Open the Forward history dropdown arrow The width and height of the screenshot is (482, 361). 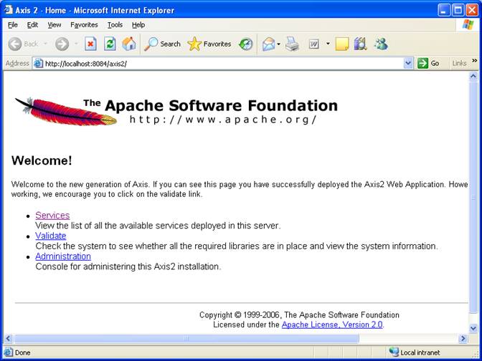(76, 44)
